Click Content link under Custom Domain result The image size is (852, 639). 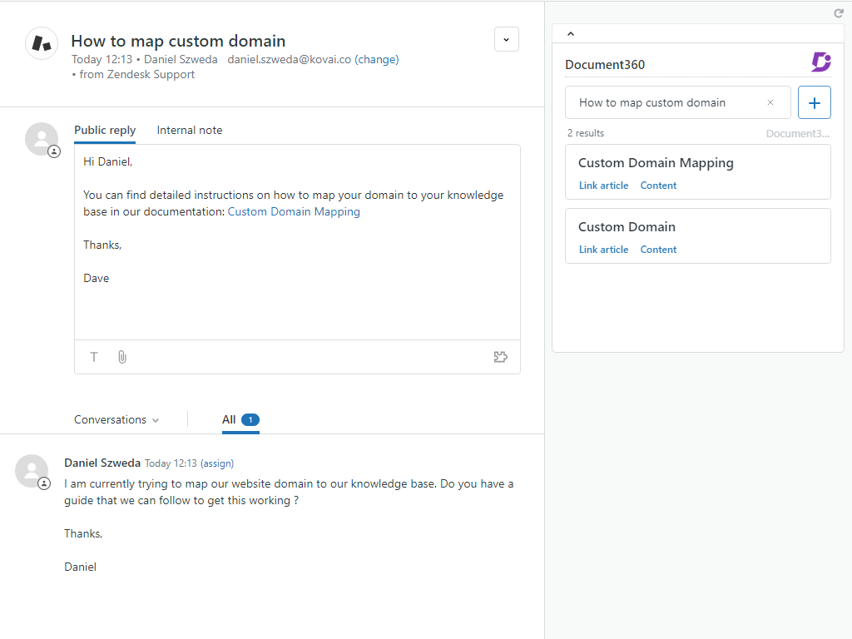click(658, 250)
